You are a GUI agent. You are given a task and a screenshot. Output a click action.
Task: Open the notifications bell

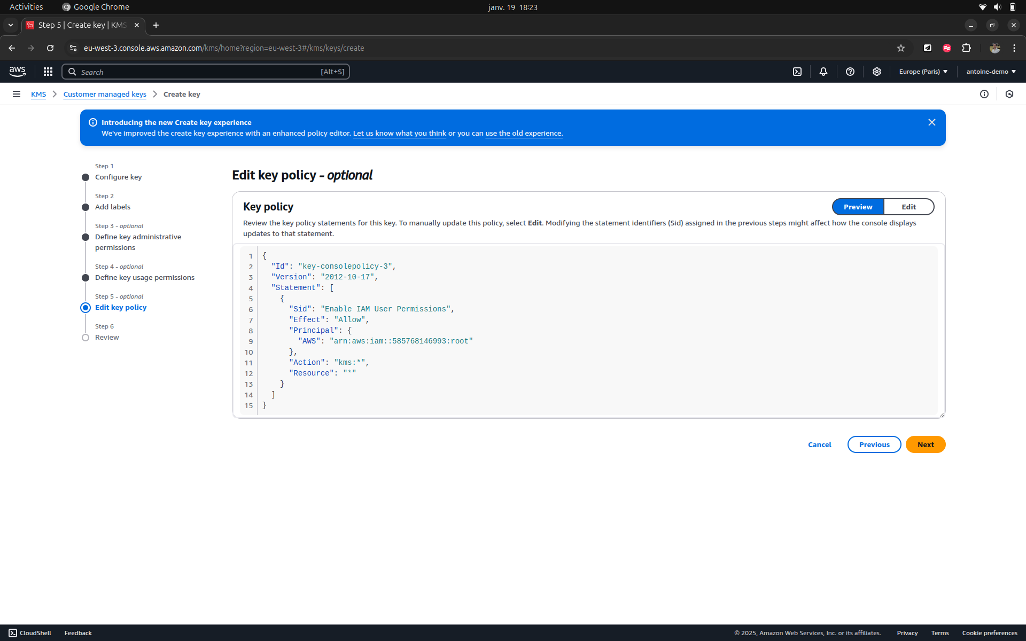coord(823,72)
